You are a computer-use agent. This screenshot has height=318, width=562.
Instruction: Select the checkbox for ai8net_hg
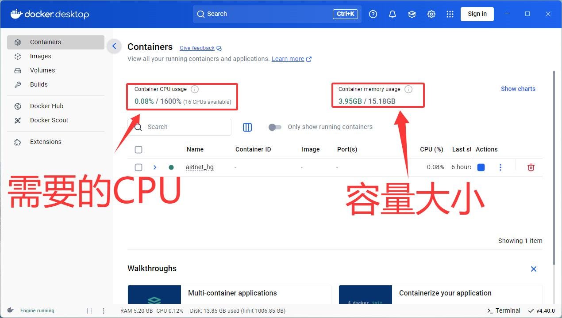(x=139, y=167)
